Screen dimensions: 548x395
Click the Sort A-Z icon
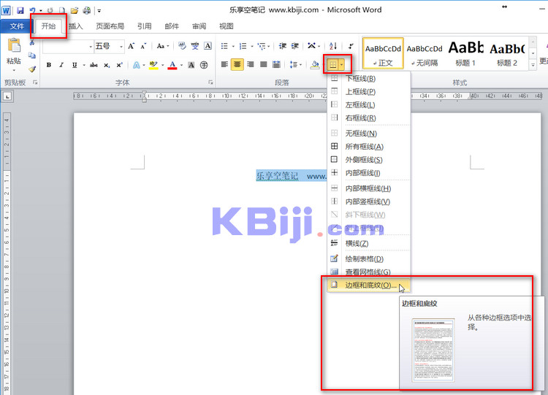[333, 46]
